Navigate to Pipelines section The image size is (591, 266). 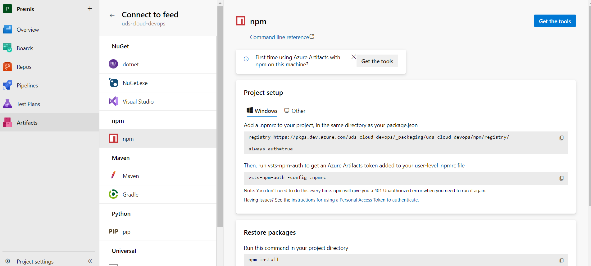(27, 86)
